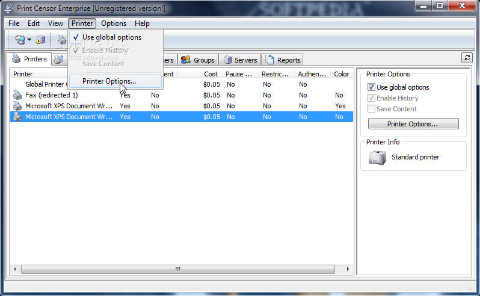Viewport: 480px width, 296px height.
Task: Choose Printer Options... from the Printer menu
Action: tap(115, 81)
